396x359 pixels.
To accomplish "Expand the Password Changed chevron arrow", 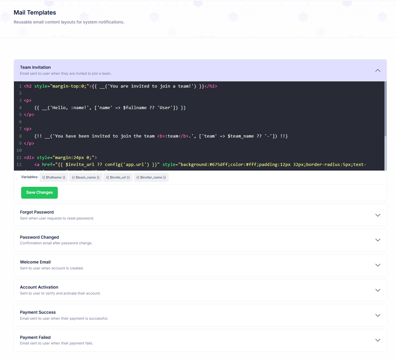I will click(x=378, y=240).
